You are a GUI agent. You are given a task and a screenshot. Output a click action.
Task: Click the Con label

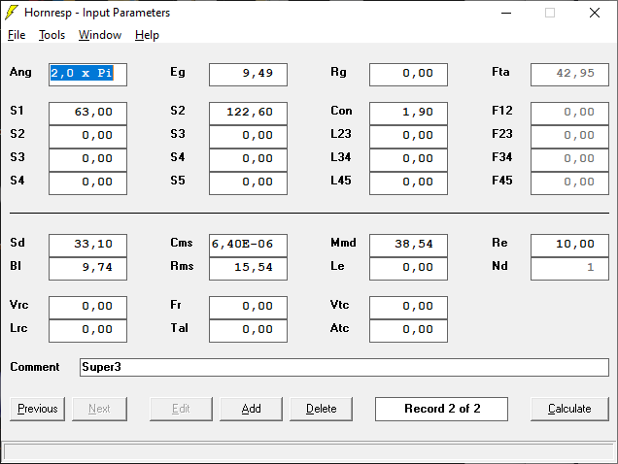pyautogui.click(x=341, y=111)
